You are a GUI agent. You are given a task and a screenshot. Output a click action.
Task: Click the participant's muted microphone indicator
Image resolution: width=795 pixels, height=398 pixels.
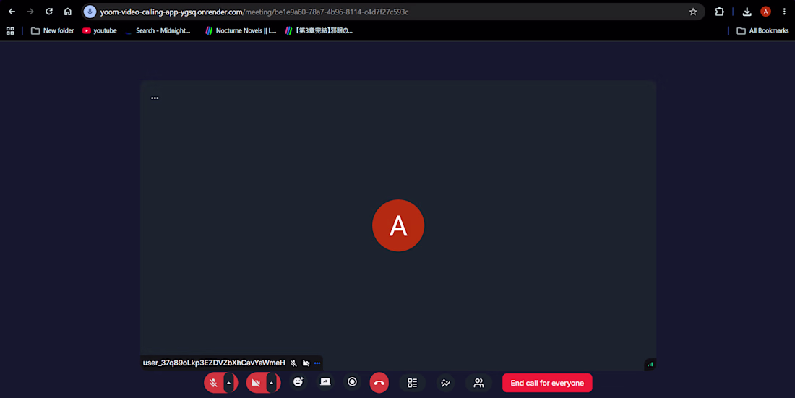[x=293, y=363]
